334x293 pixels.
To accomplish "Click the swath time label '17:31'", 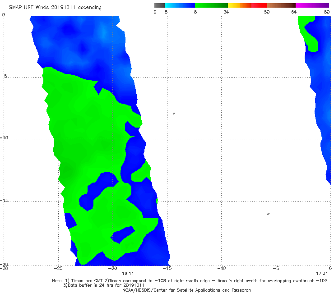I will (322, 274).
